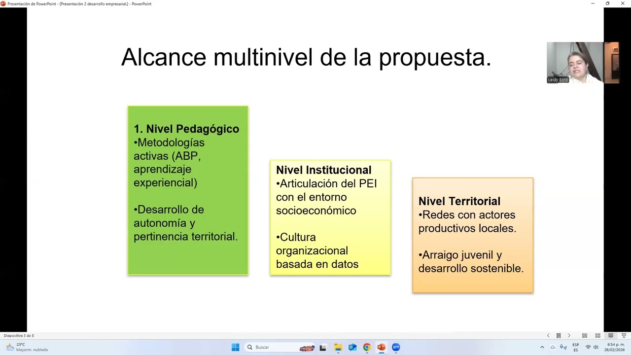631x355 pixels.
Task: Open Outlook from the taskbar
Action: point(352,347)
